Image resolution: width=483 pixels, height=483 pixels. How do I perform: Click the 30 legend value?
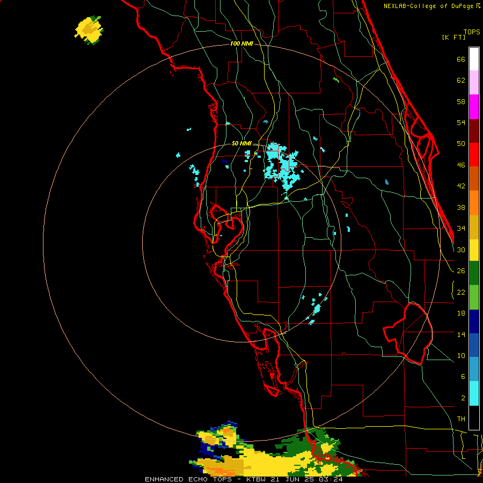pos(461,250)
